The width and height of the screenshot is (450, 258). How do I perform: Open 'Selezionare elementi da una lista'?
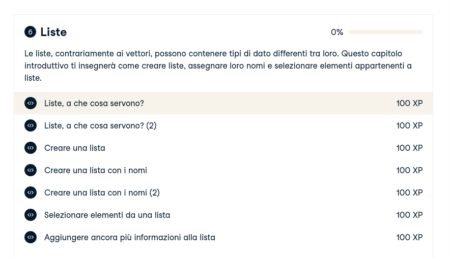click(x=107, y=215)
